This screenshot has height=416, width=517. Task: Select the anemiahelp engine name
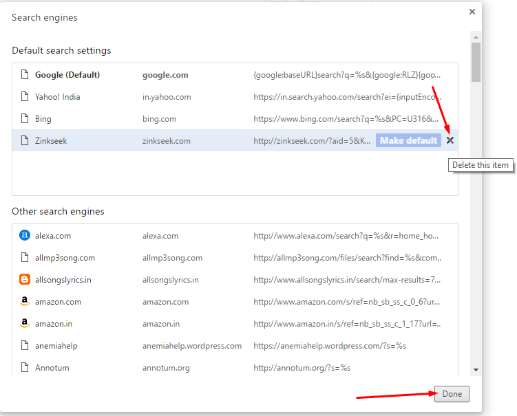pyautogui.click(x=56, y=346)
